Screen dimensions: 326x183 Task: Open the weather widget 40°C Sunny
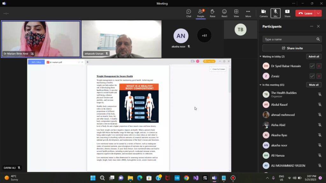click(11, 178)
